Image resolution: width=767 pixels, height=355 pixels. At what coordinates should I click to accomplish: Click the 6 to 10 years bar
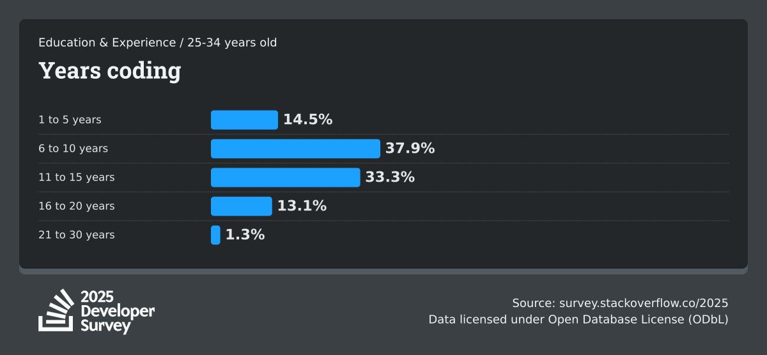(x=295, y=148)
